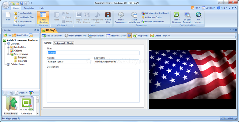Toggle highlighted preview icon next to Test Full Screen
The width and height of the screenshot is (239, 122).
pyautogui.click(x=129, y=36)
